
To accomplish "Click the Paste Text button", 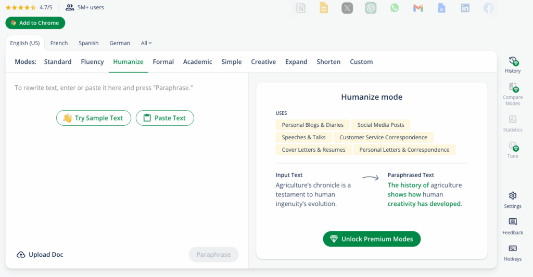I will [165, 118].
